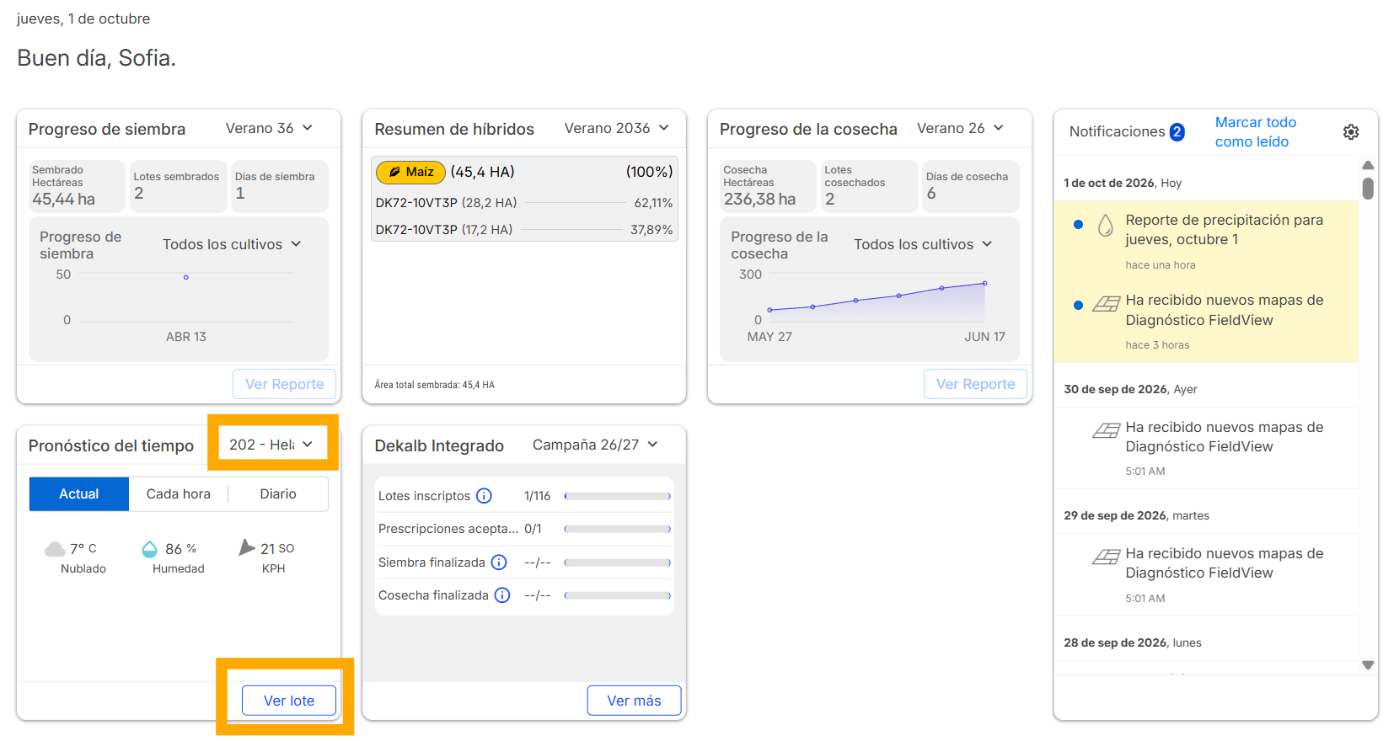Viewport: 1394px width, 741px height.
Task: Click the ABR 13 sowing data point
Action: (186, 277)
